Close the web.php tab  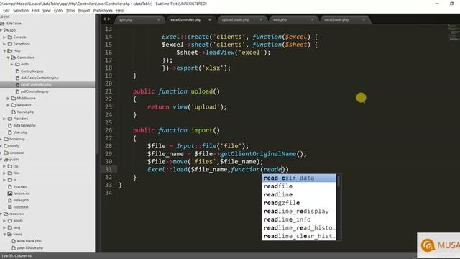click(x=312, y=19)
